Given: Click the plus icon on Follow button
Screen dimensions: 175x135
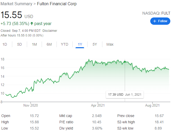Looking at the screenshot, I should tap(155, 21).
